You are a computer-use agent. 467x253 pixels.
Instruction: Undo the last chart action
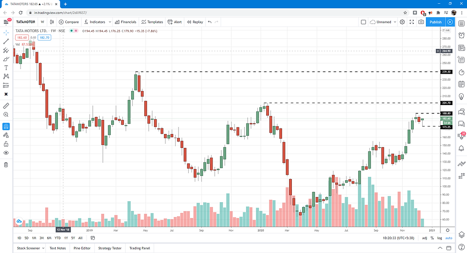point(210,22)
